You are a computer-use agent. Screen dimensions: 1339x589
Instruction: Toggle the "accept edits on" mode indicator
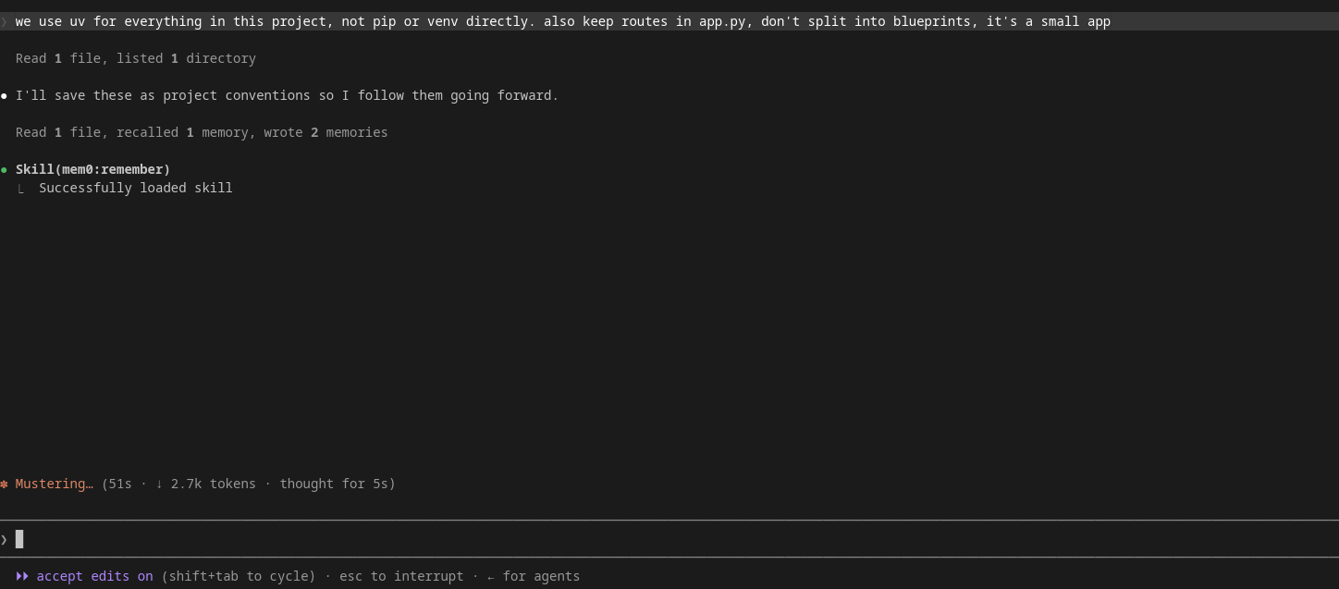[94, 576]
